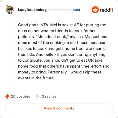Viewport: 118px width, 118px height.
Task: Click the "commented on" gray text
Action: coord(60,10)
